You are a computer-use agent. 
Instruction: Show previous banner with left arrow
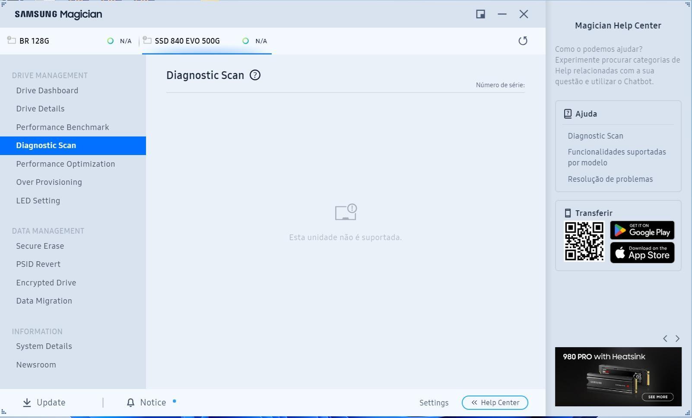click(x=665, y=339)
